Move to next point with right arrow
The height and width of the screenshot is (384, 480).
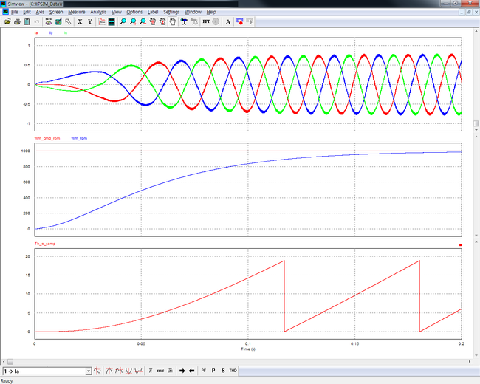(182, 371)
